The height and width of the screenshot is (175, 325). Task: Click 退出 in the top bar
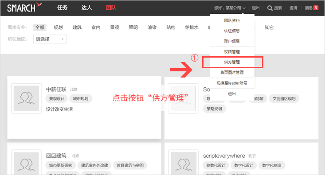[255, 8]
